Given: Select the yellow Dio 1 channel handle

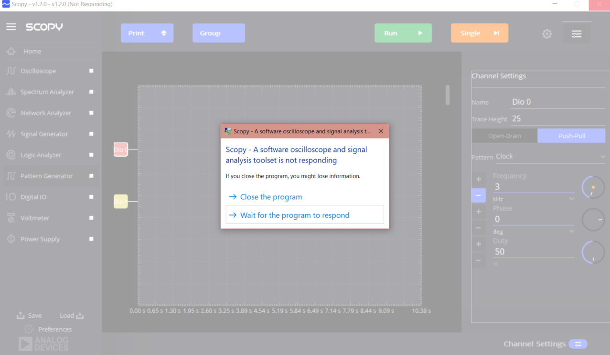Looking at the screenshot, I should point(121,202).
